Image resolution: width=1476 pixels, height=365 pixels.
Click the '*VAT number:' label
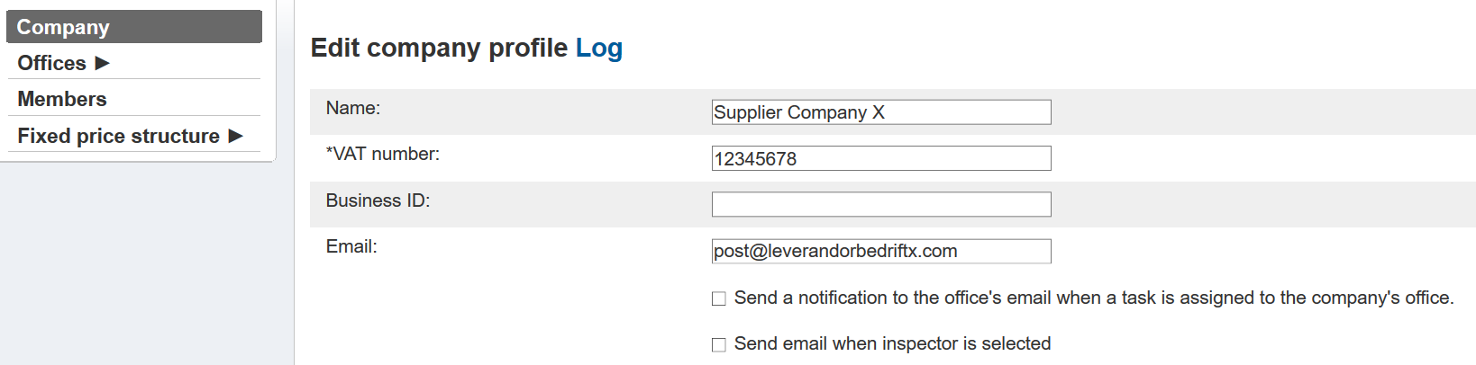[383, 154]
